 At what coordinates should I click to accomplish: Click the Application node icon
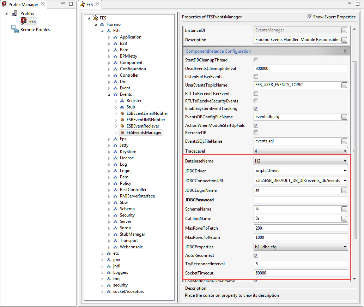pos(115,37)
